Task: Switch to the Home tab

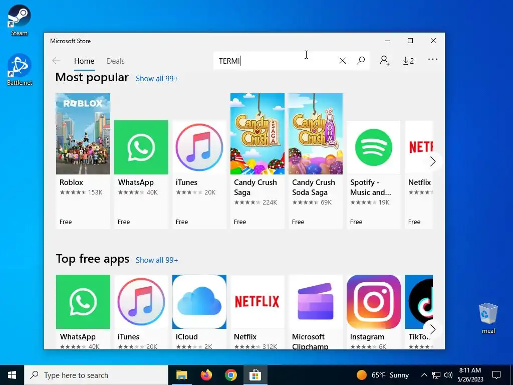Action: [x=84, y=61]
